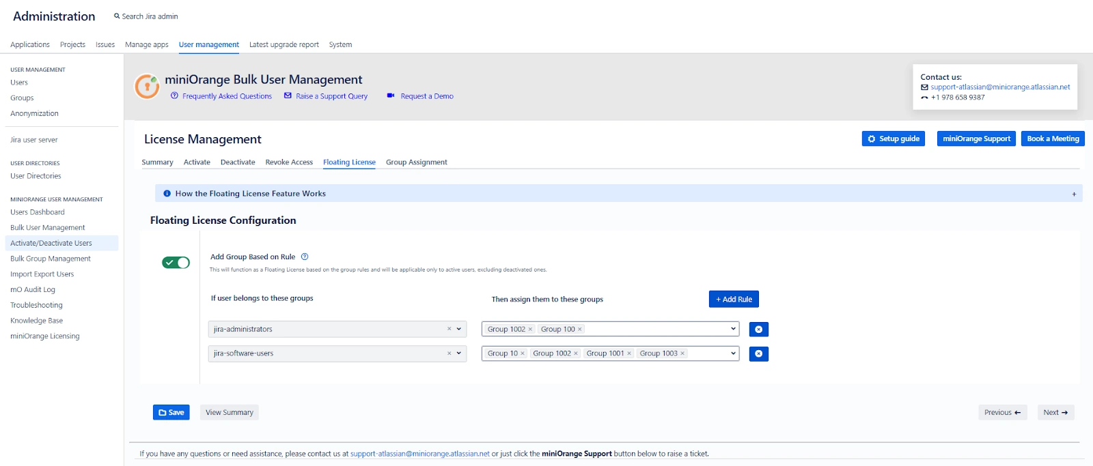Delete the jira-administrators rule row
1093x466 pixels.
tap(758, 330)
